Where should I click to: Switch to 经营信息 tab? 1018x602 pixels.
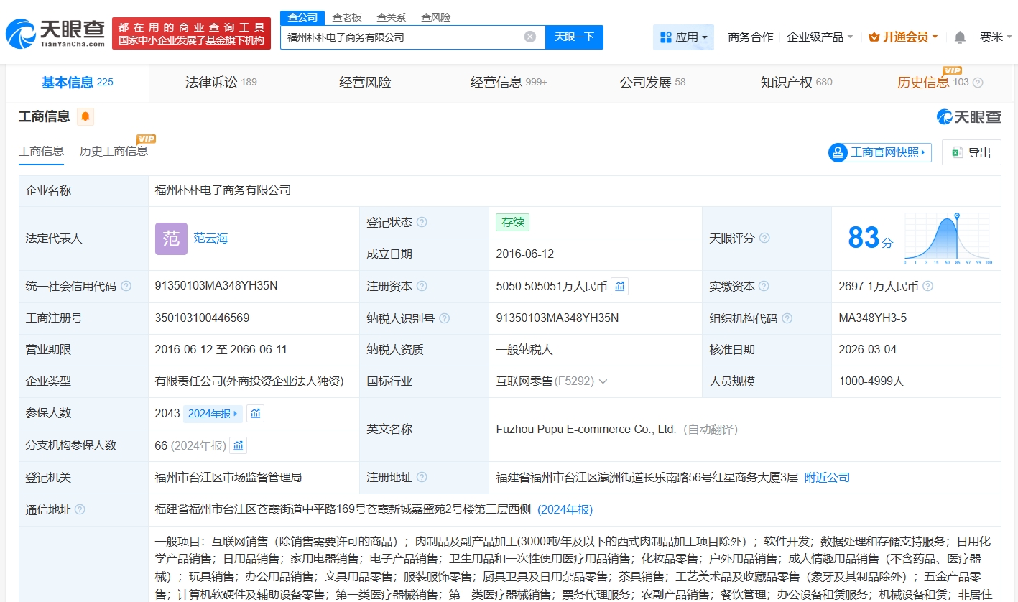point(509,83)
